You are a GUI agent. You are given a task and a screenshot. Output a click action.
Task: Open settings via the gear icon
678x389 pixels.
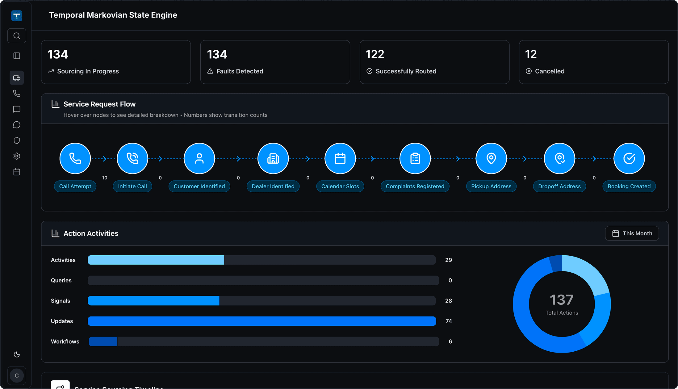[x=17, y=156]
